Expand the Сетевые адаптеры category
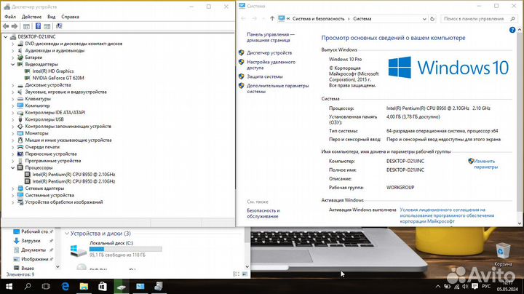 point(13,188)
